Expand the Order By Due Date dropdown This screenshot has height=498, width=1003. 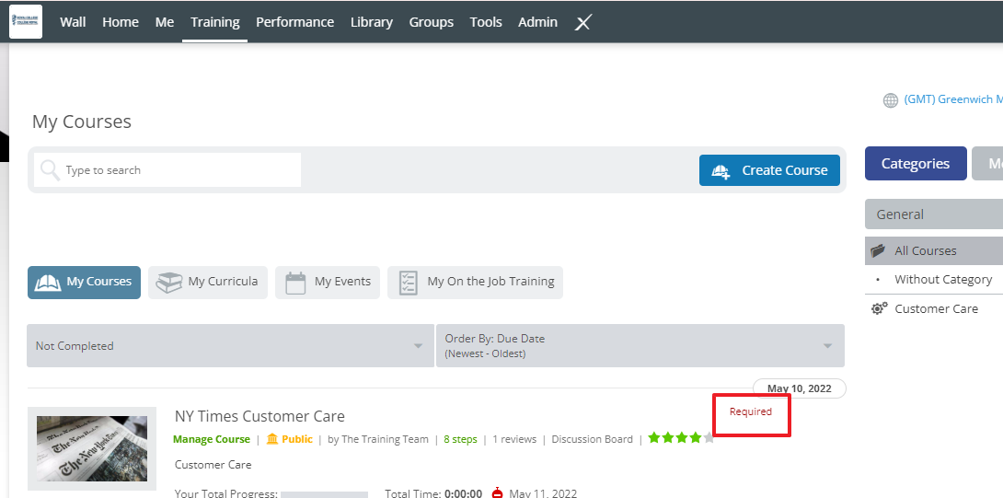(640, 346)
